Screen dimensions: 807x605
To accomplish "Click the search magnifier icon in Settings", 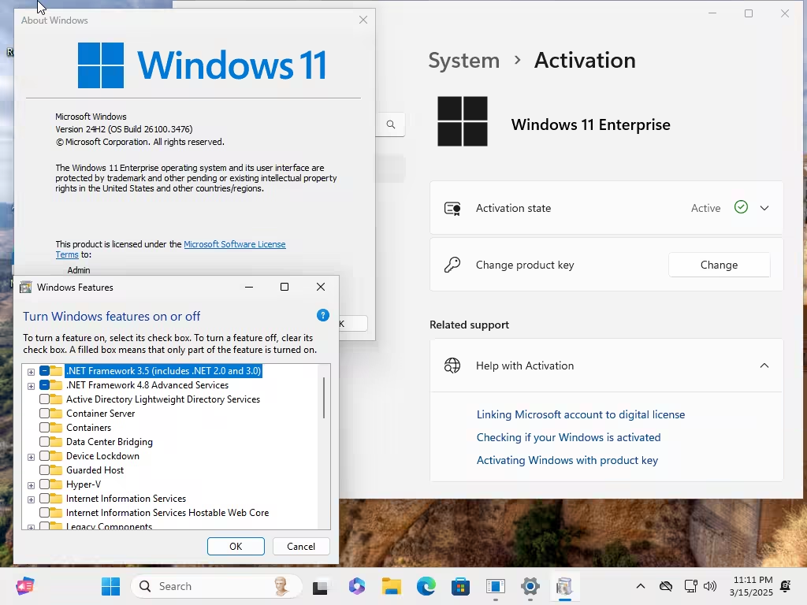I will click(x=391, y=124).
